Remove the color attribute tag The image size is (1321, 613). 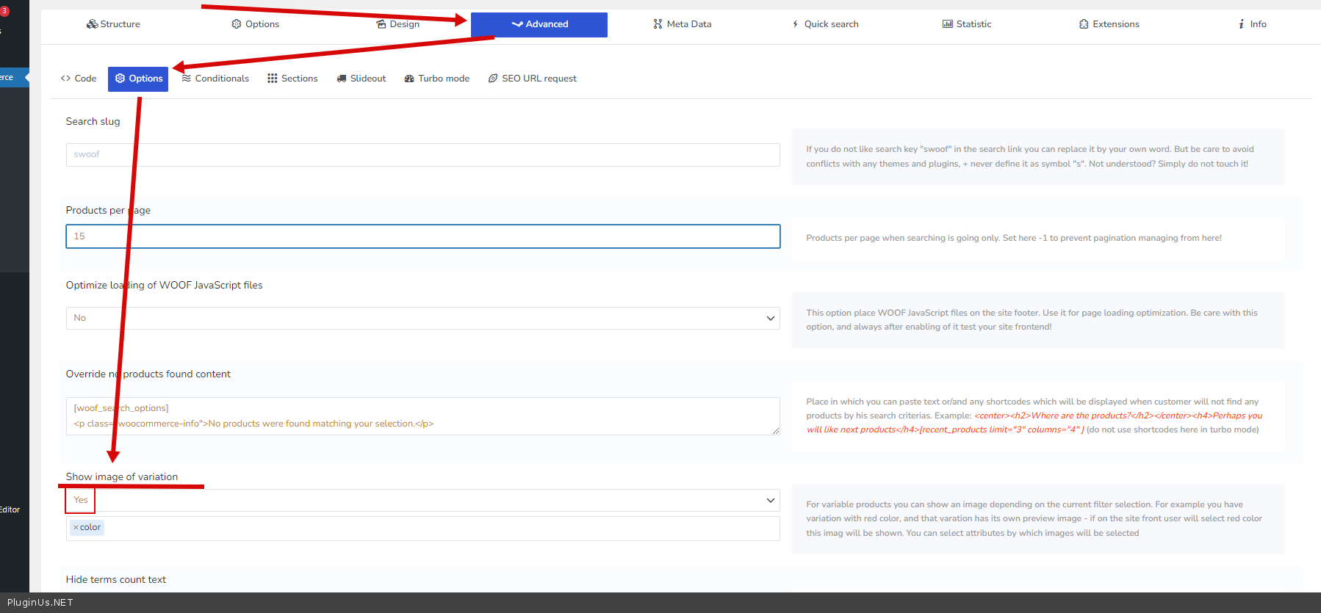(76, 527)
